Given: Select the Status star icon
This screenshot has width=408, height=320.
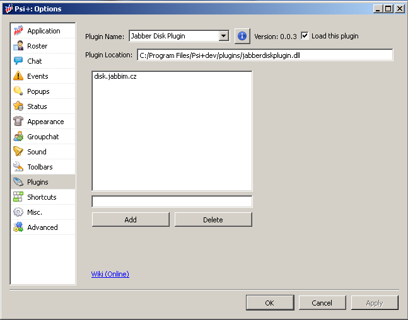Looking at the screenshot, I should point(18,106).
